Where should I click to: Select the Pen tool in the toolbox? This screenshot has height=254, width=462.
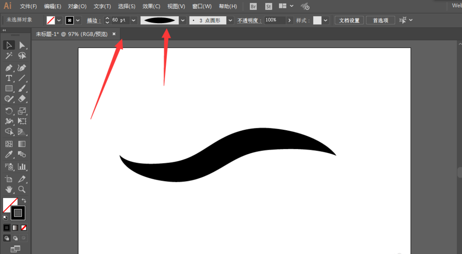point(9,67)
